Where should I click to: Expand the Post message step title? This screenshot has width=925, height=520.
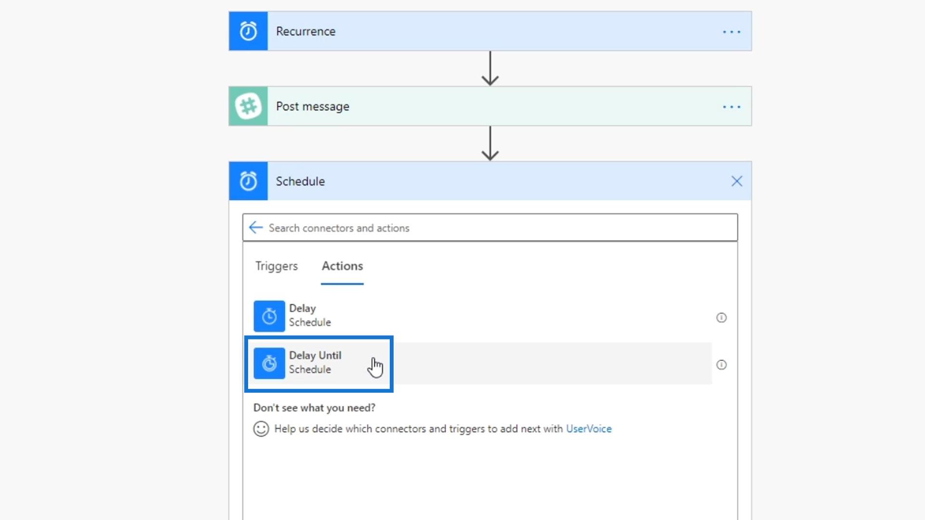pos(312,106)
